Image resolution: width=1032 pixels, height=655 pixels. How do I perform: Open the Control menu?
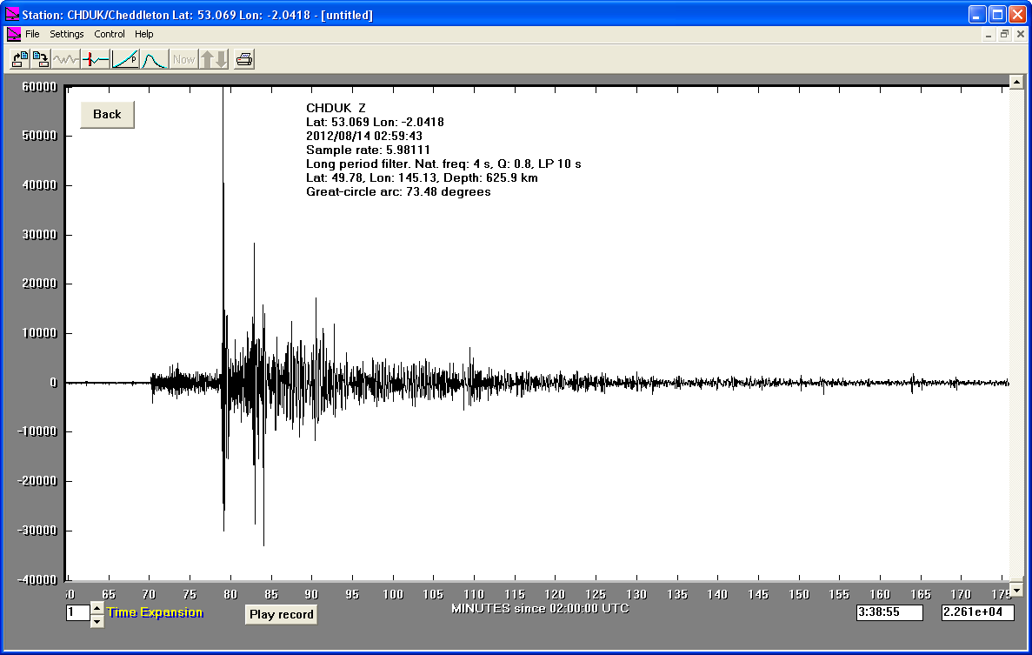110,34
